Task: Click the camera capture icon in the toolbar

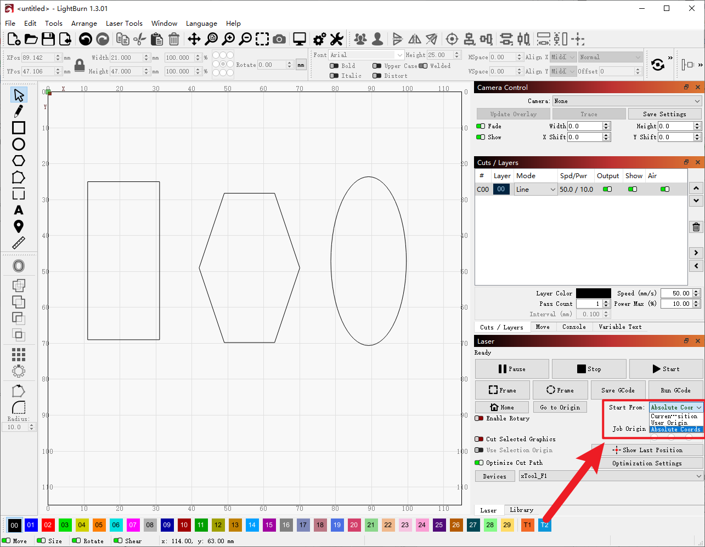Action: click(279, 39)
